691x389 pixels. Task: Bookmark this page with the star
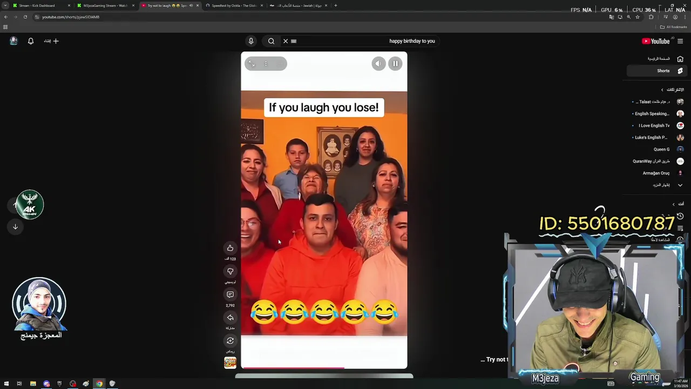638,17
